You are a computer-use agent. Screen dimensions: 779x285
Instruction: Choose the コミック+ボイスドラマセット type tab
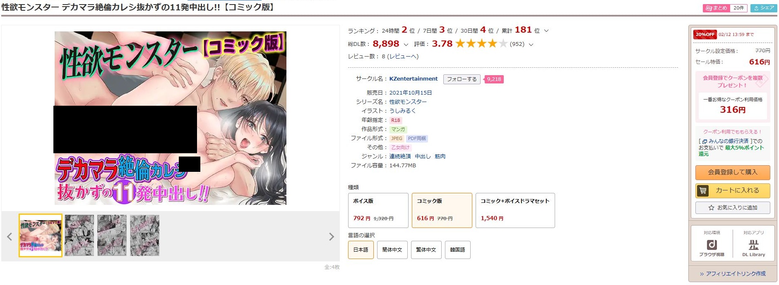[x=515, y=210]
